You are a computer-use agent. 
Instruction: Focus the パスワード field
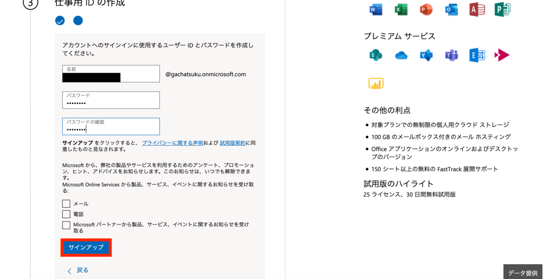(x=111, y=100)
